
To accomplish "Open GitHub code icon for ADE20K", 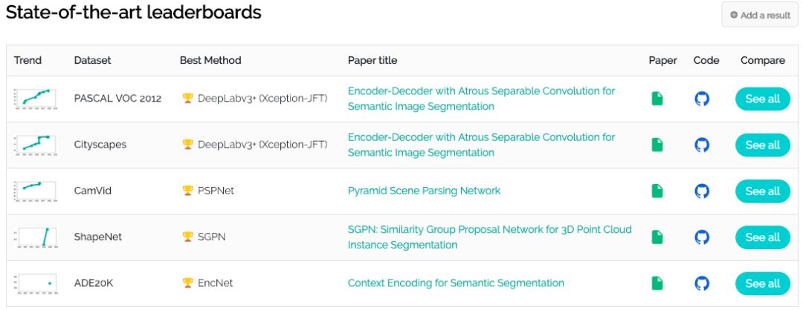I will click(702, 283).
